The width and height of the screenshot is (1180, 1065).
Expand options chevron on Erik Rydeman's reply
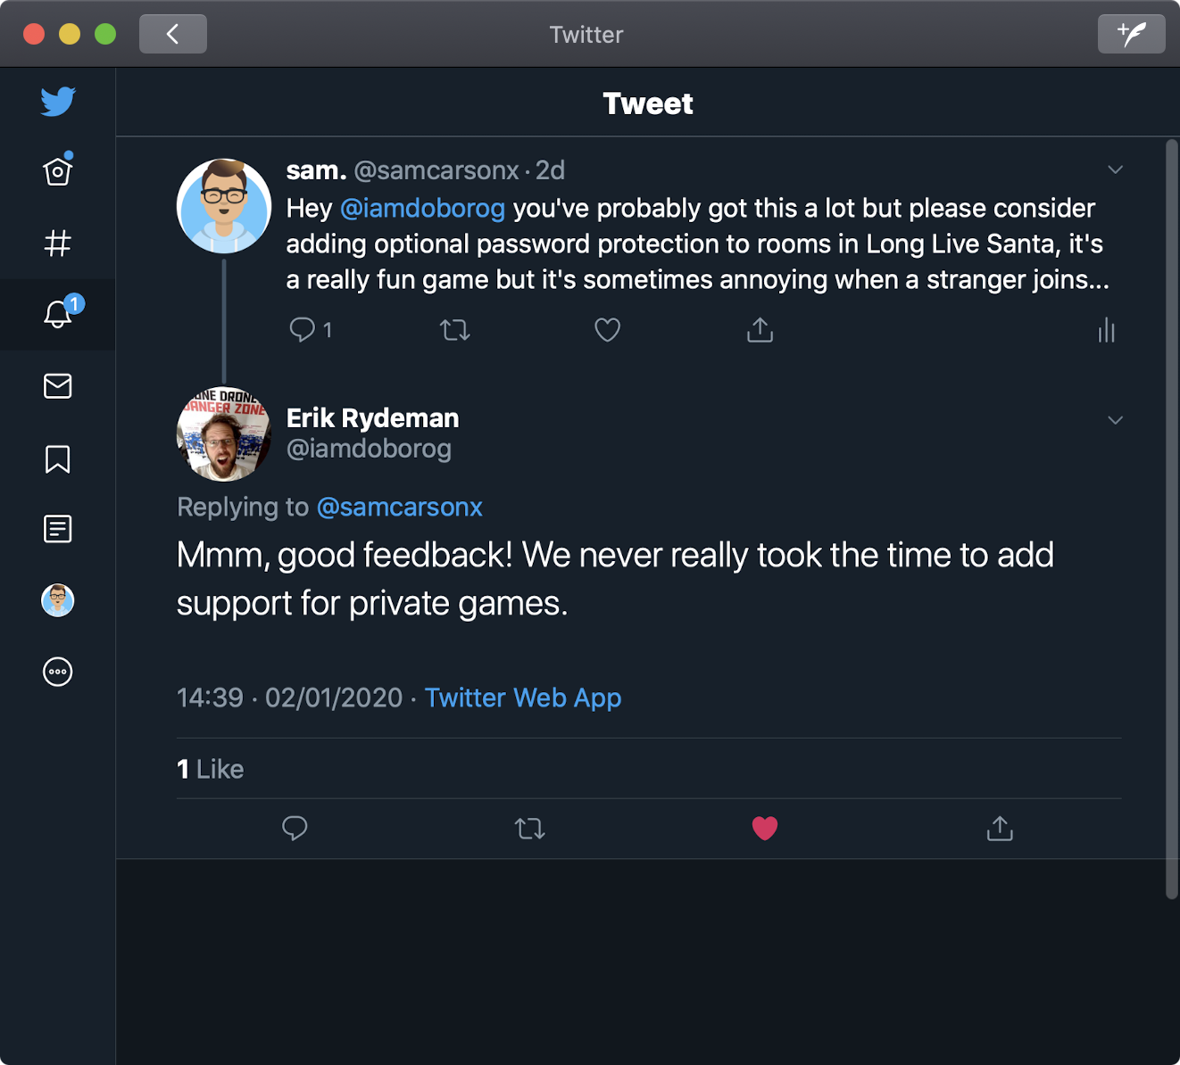tap(1115, 420)
